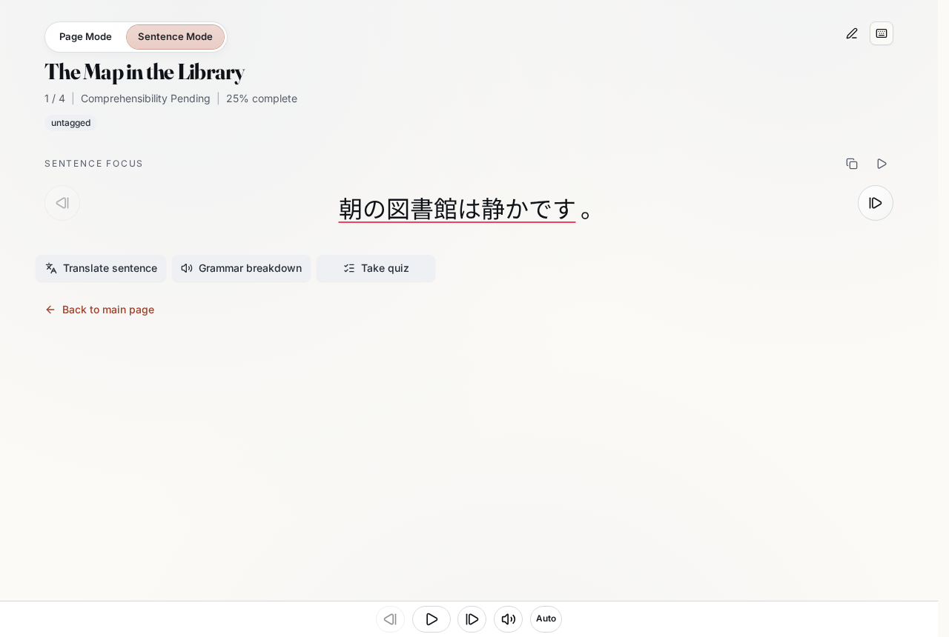The height and width of the screenshot is (637, 949).
Task: Play sentence audio beside the copy icon
Action: (x=882, y=164)
